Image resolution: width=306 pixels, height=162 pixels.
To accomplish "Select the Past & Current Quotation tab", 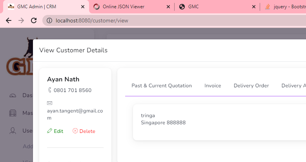I will tap(162, 86).
